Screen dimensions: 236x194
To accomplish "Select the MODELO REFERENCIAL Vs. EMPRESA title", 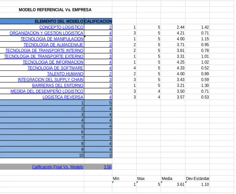I will pos(55,10).
